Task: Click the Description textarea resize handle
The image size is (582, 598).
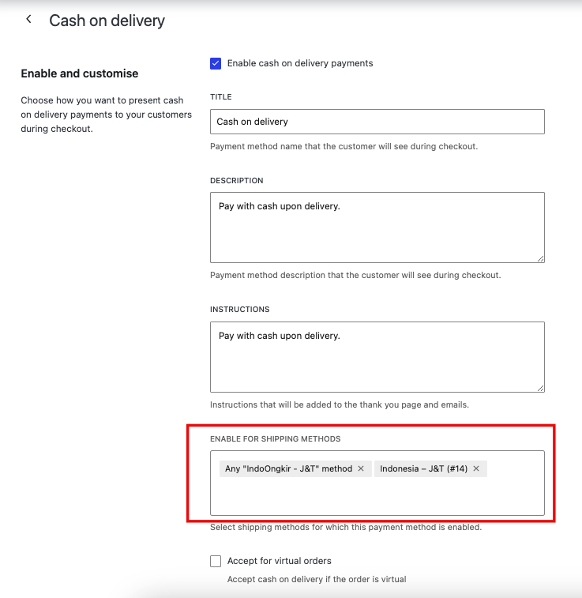Action: coord(540,258)
